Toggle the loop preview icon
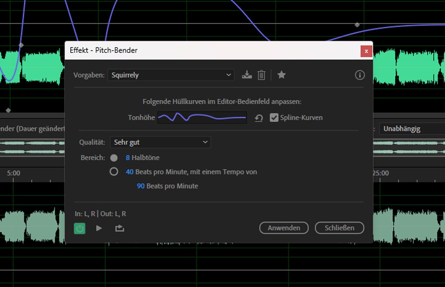Screen dimensions: 445x287 click(119, 228)
